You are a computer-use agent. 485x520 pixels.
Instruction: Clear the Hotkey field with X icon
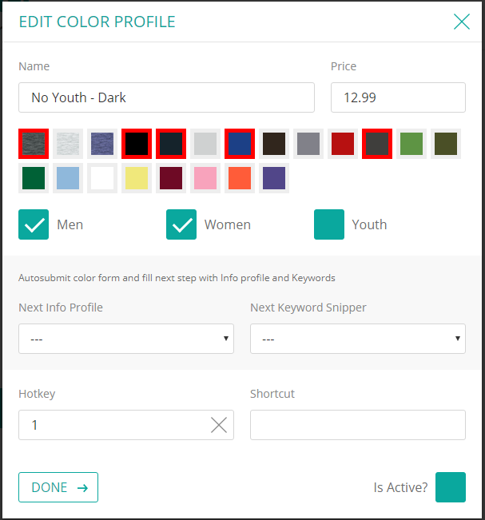[x=219, y=425]
